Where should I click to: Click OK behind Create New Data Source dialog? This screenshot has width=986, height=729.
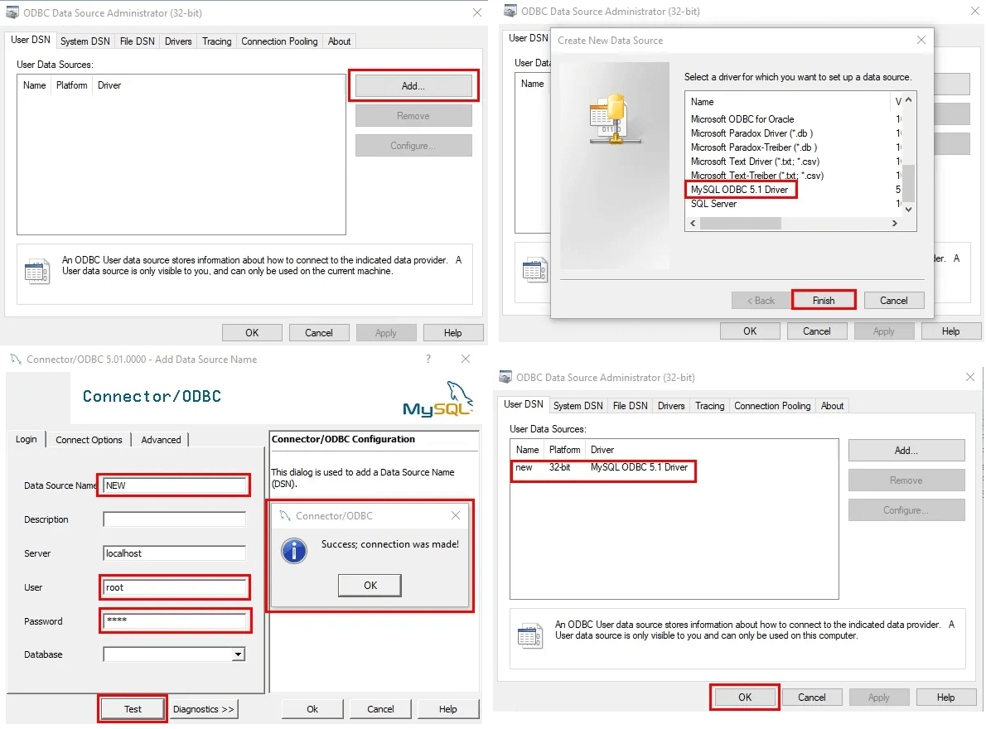(x=750, y=331)
